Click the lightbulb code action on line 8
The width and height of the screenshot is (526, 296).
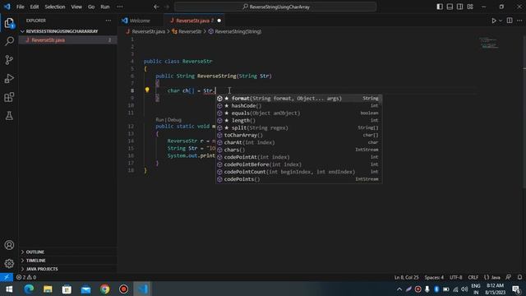(147, 90)
